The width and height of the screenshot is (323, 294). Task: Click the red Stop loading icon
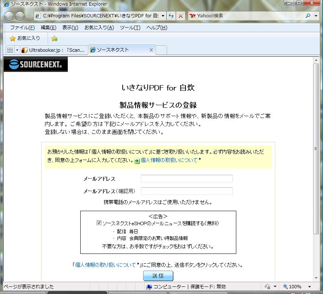pyautogui.click(x=181, y=16)
